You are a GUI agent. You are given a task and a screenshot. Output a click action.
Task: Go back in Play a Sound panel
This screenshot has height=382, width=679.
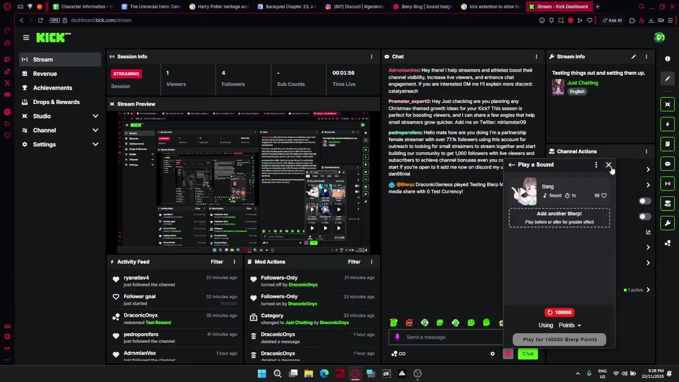511,165
